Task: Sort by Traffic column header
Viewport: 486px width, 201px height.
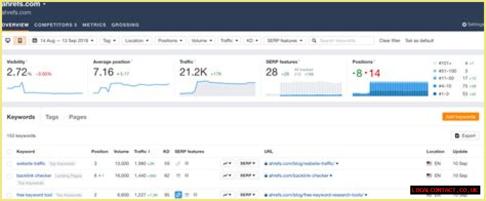Action: coord(142,152)
